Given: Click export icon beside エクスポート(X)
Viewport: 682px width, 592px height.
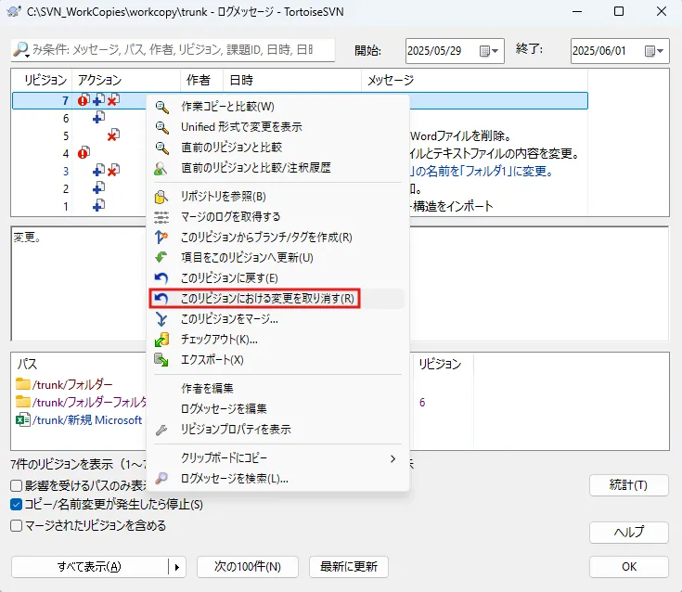Looking at the screenshot, I should coord(161,360).
